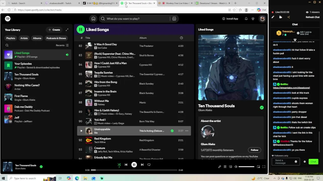
Task: Open the Recents sort dropdown
Action: point(62,45)
